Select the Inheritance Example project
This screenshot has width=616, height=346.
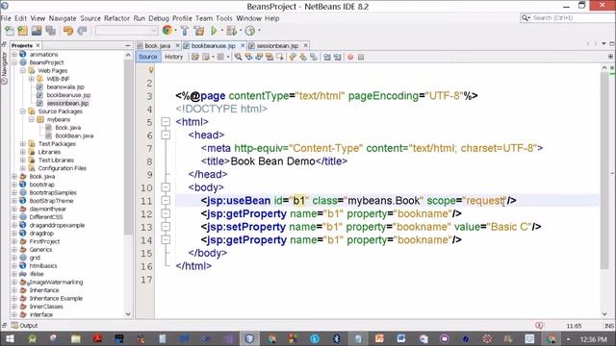(56, 299)
